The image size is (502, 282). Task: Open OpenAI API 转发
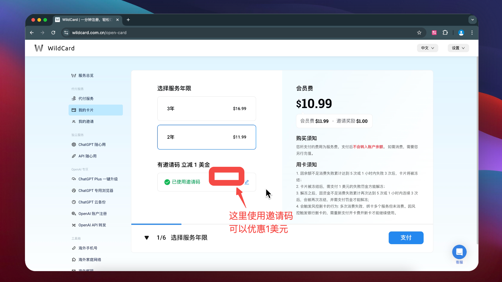(96, 225)
